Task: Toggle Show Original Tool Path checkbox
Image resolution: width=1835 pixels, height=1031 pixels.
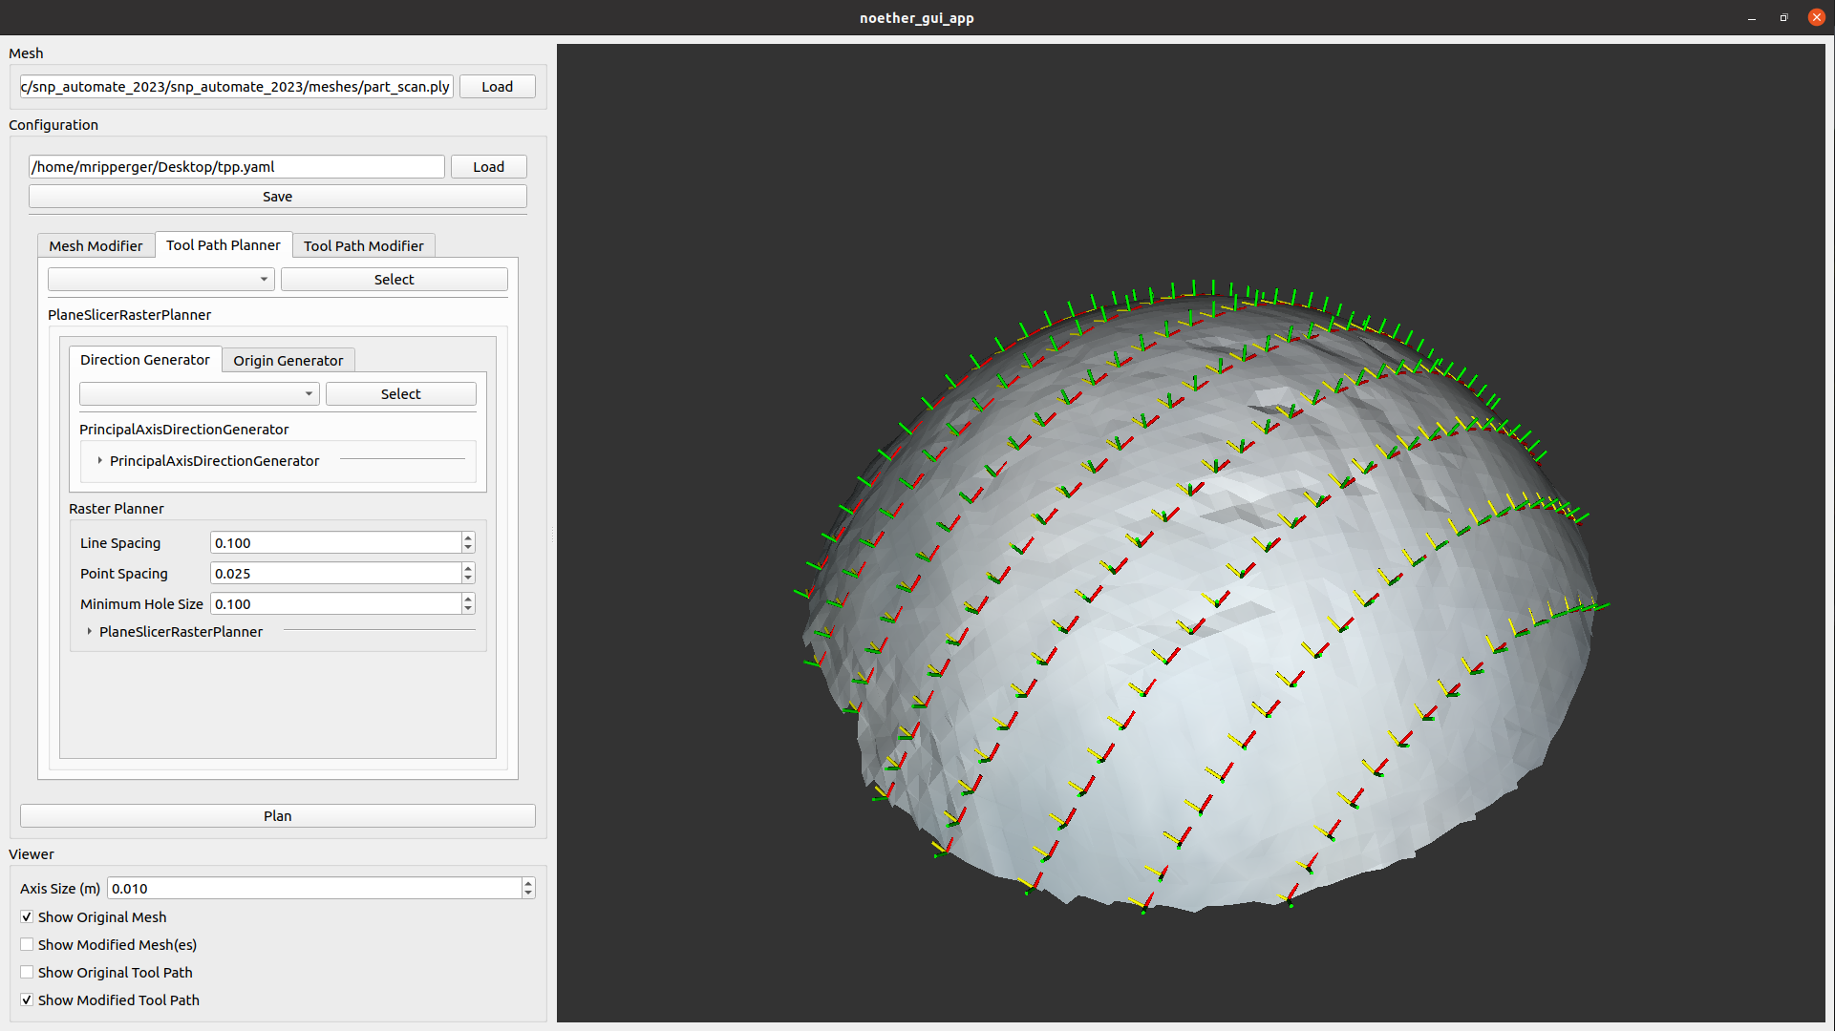Action: pyautogui.click(x=27, y=972)
